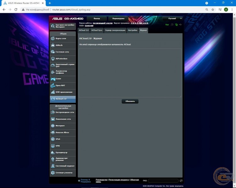Click the ASUS GS-AX5400 logo
The image size is (236, 188).
[68, 18]
